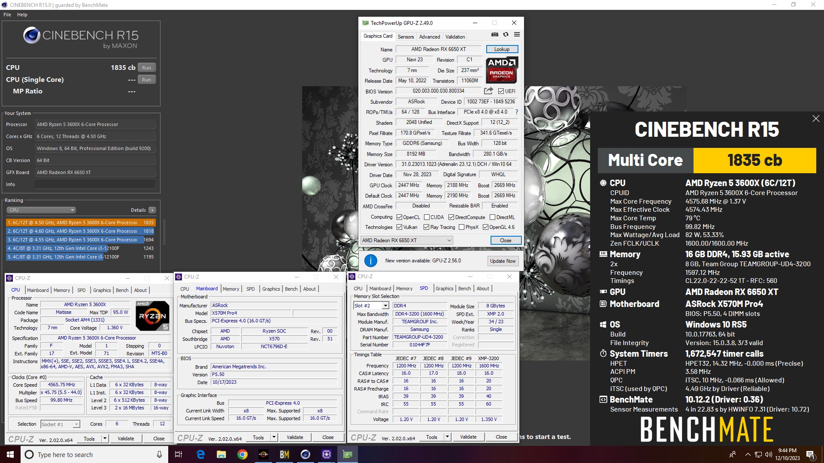Image resolution: width=824 pixels, height=463 pixels.
Task: Expand Tools arrow in CPU-Z Mainboard window
Action: click(x=274, y=437)
